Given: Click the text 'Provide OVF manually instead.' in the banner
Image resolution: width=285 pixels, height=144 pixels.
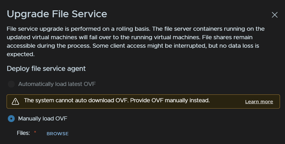Looking at the screenshot, I should pos(170,100).
